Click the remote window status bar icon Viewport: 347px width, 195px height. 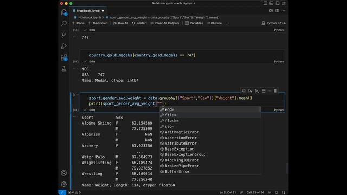(x=62, y=192)
